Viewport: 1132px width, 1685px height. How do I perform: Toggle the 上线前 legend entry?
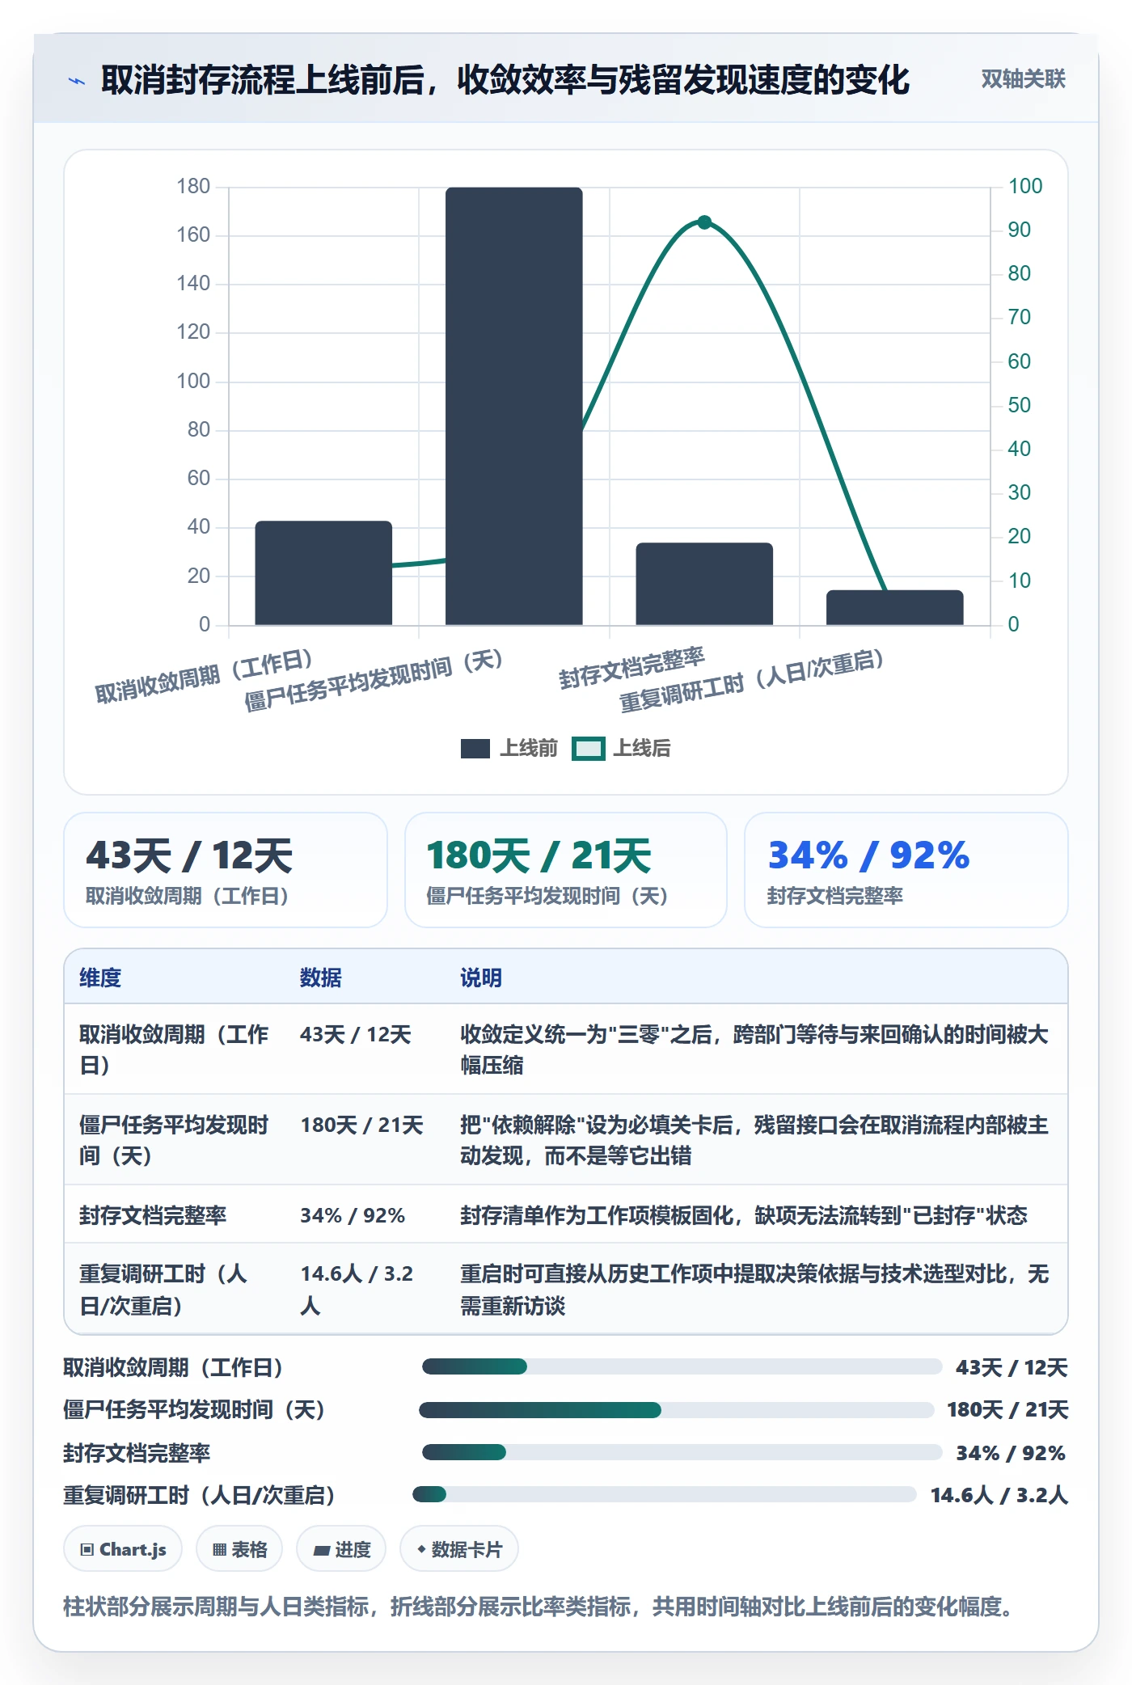pos(509,749)
